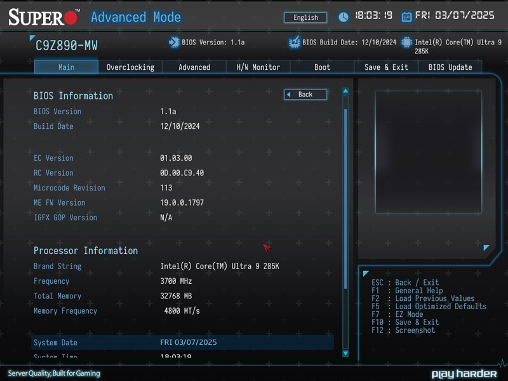Click the BIOS Version row value 1.1a

click(168, 112)
